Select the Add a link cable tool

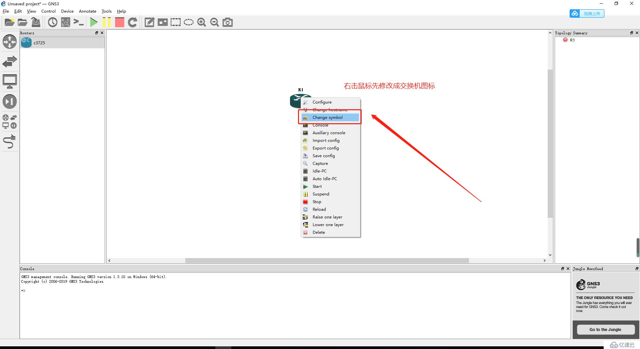tap(10, 142)
